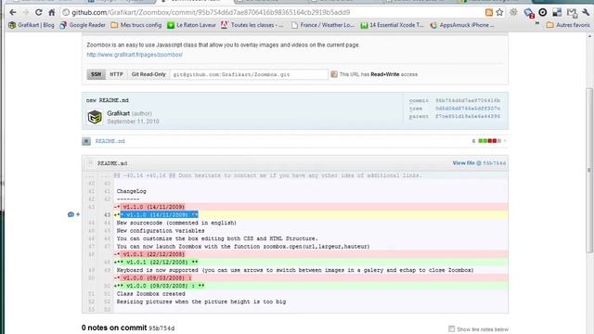This screenshot has width=594, height=334.
Task: Click the line 'Class Zoombox created'
Action: 150,293
